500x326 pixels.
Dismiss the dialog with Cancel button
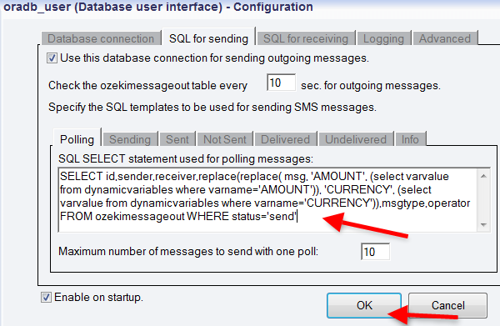(447, 305)
